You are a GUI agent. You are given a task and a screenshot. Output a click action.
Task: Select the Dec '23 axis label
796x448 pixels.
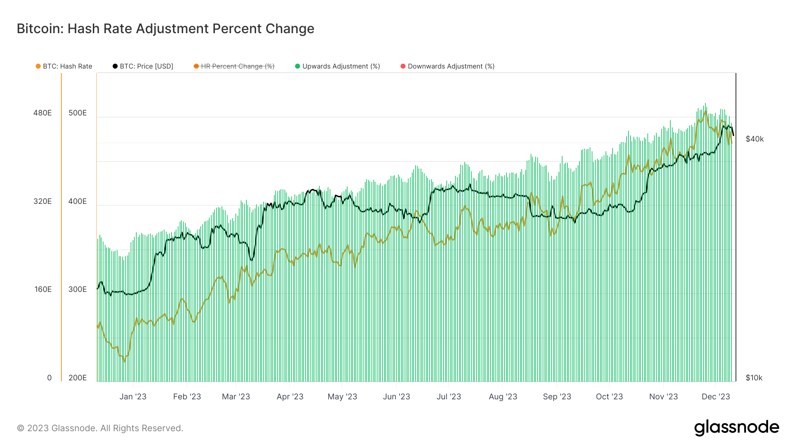[716, 397]
